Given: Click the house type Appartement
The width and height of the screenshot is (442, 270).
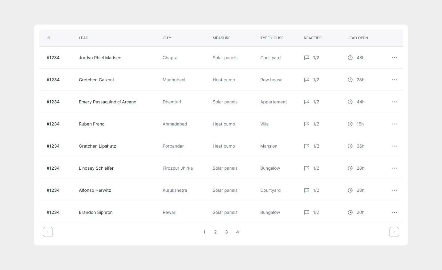Looking at the screenshot, I should pos(273,102).
